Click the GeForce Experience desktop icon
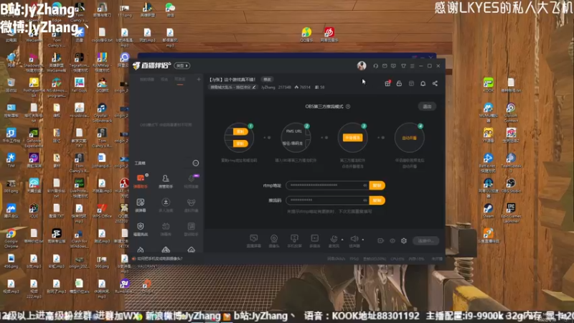 tap(34, 138)
